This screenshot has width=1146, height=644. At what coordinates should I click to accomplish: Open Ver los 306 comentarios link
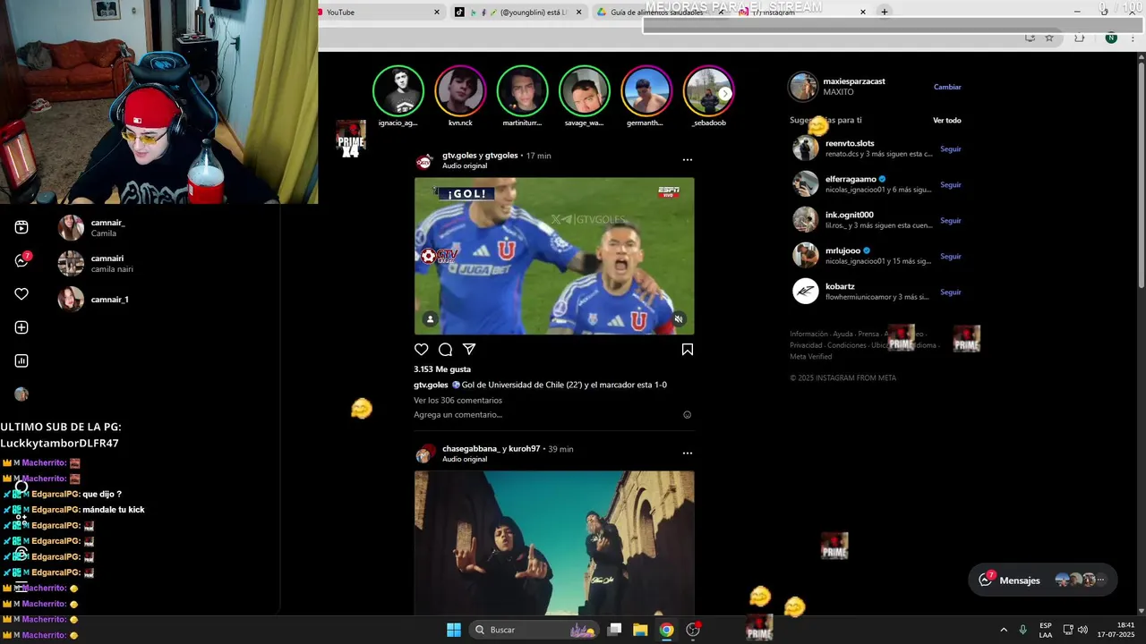[458, 400]
